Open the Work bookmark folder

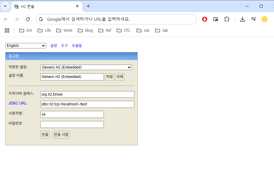pos(64,30)
